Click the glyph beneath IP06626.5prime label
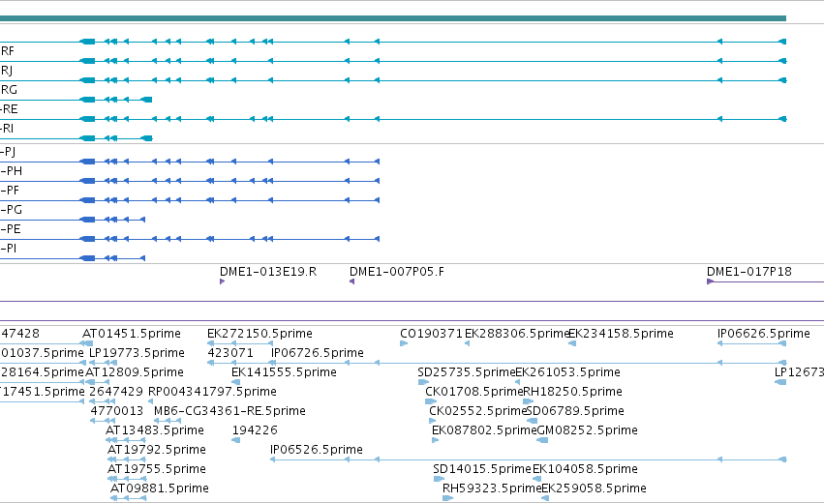Viewport: 824px width, 503px height. click(x=752, y=343)
